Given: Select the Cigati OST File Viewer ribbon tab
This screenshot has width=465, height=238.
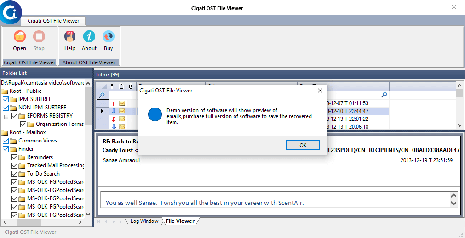Looking at the screenshot, I should [53, 21].
